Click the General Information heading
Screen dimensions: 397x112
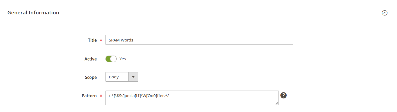33,12
